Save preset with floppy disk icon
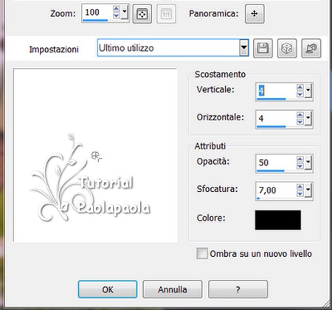Image resolution: width=332 pixels, height=310 pixels. (263, 48)
